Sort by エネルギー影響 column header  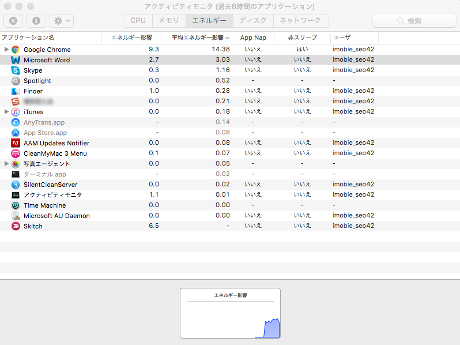tap(131, 37)
